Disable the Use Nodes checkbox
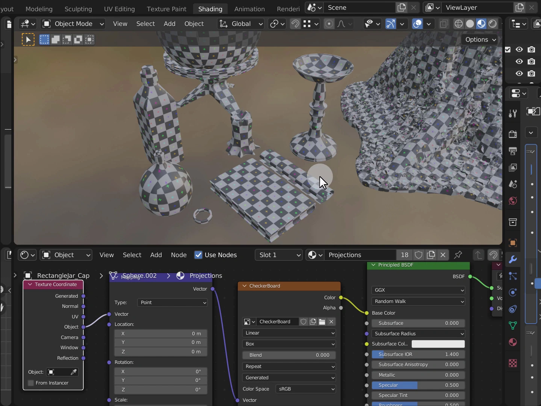The height and width of the screenshot is (406, 541). tap(198, 255)
